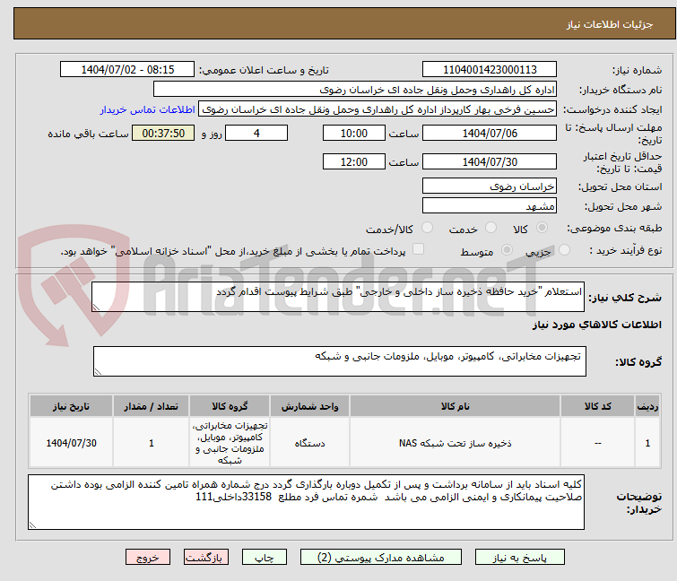Click the چاپ print button
The width and height of the screenshot is (677, 581).
click(265, 557)
